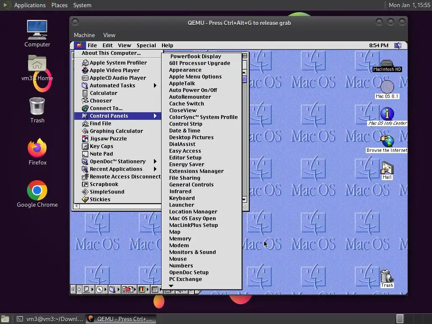The width and height of the screenshot is (432, 324).
Task: Open the Mac OS View menu
Action: click(124, 46)
